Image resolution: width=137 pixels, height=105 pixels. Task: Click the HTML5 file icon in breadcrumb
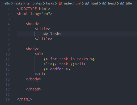(60, 3)
